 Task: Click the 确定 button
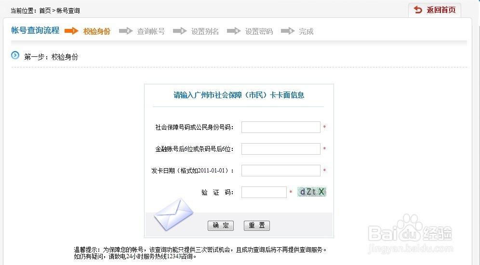(221, 225)
